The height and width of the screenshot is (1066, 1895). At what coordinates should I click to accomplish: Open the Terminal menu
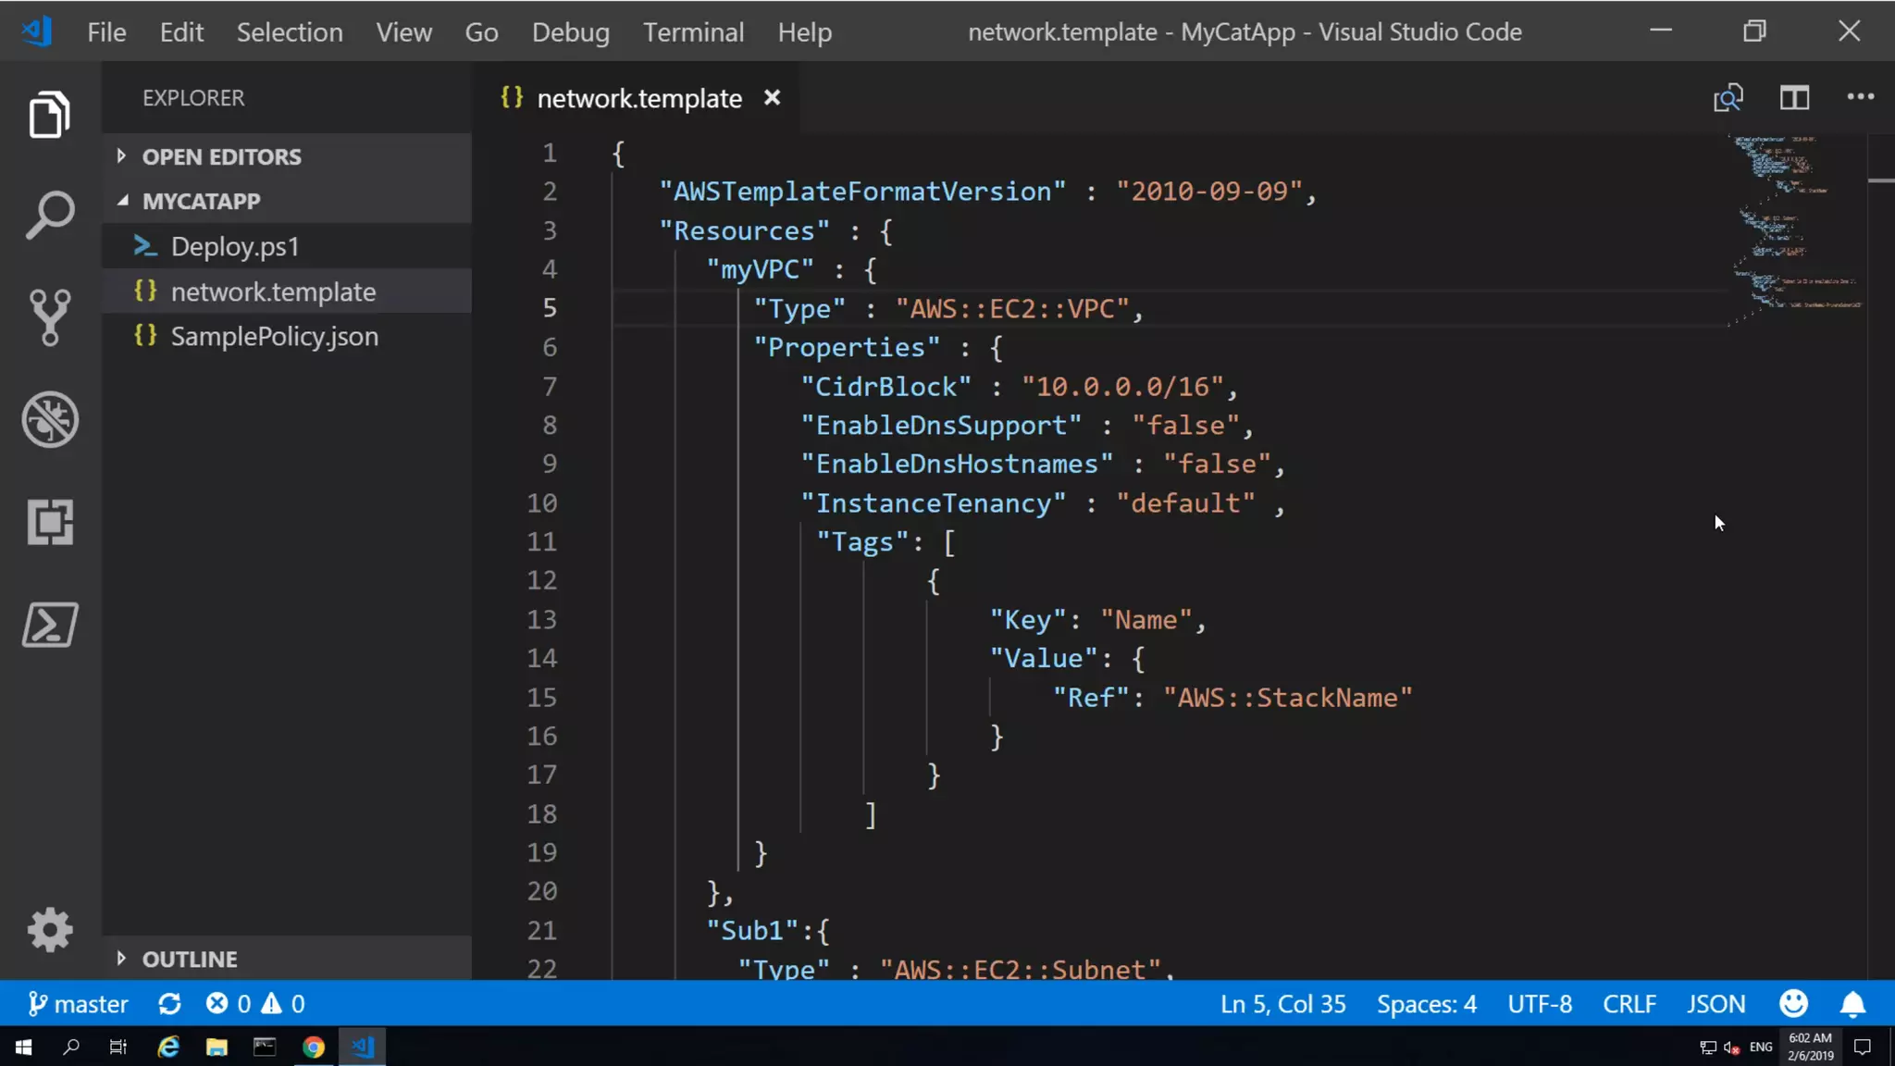tap(693, 32)
